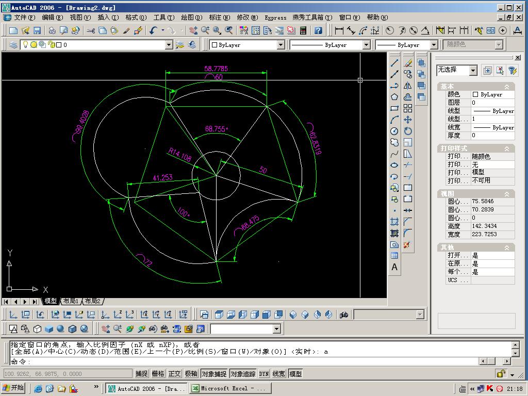Toggle 极轴 polar tracking
528x396 pixels.
[x=191, y=374]
